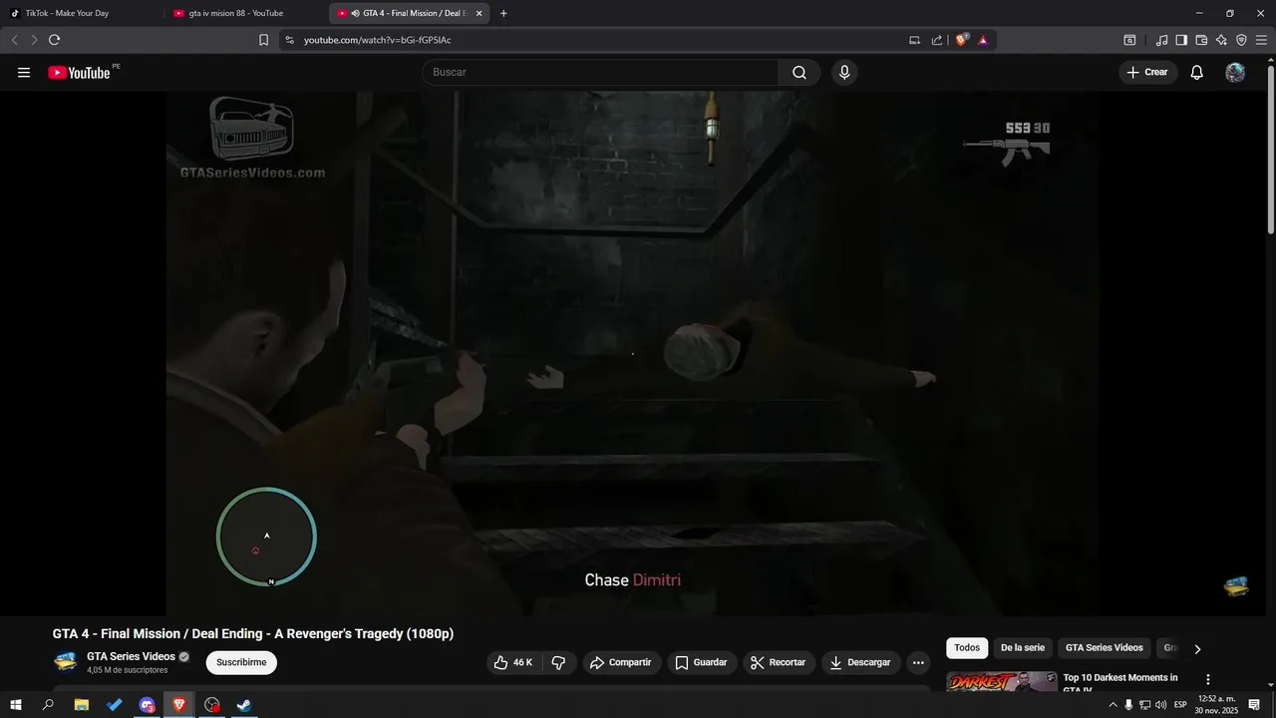Open the notifications bell
This screenshot has height=718, width=1276.
pyautogui.click(x=1197, y=73)
